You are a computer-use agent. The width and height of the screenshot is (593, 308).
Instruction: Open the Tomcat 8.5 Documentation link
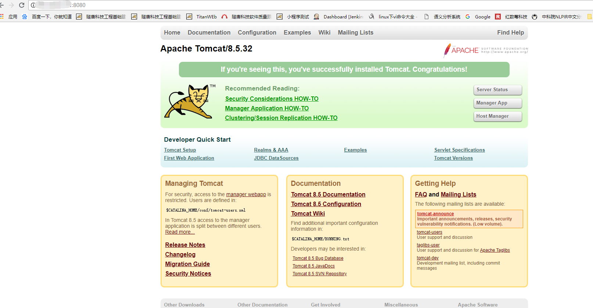pos(328,194)
